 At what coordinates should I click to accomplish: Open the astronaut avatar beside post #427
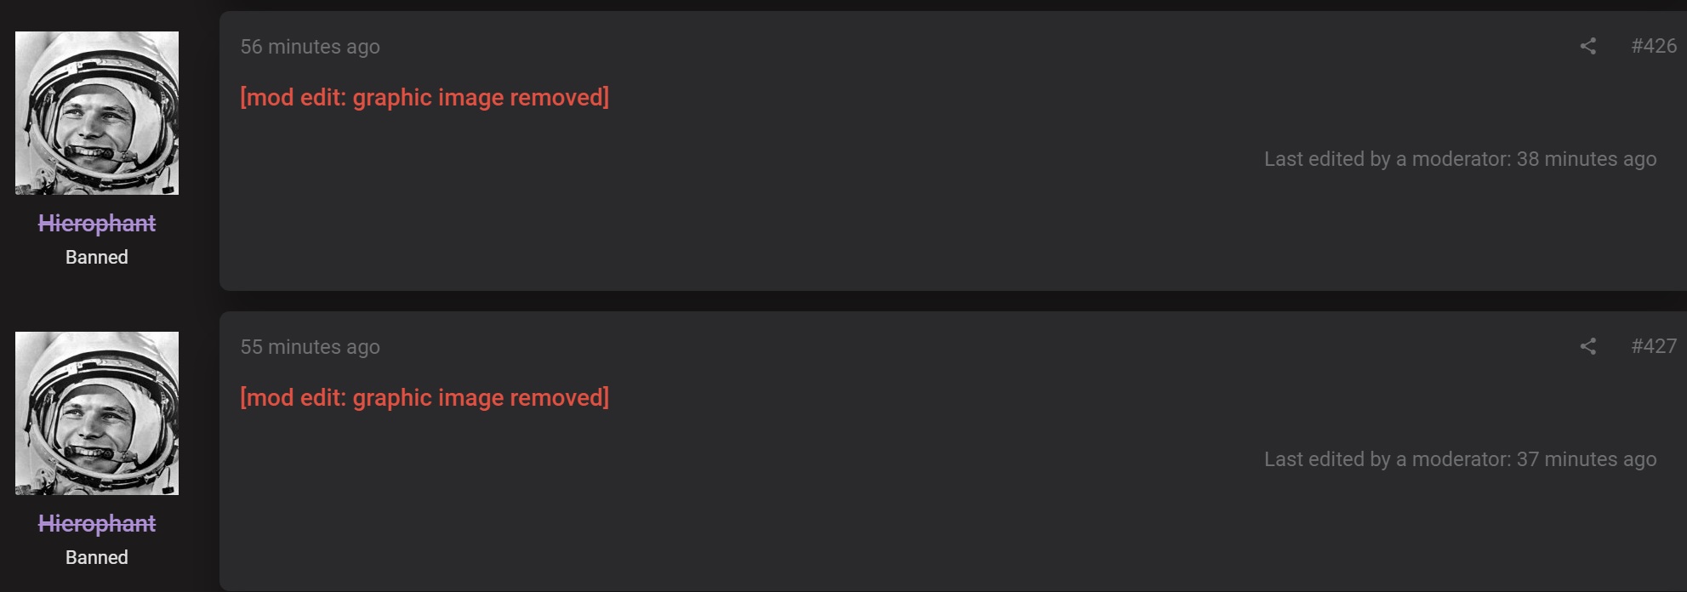(x=97, y=413)
